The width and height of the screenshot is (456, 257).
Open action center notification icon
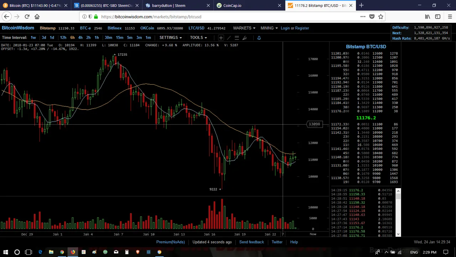click(446, 252)
